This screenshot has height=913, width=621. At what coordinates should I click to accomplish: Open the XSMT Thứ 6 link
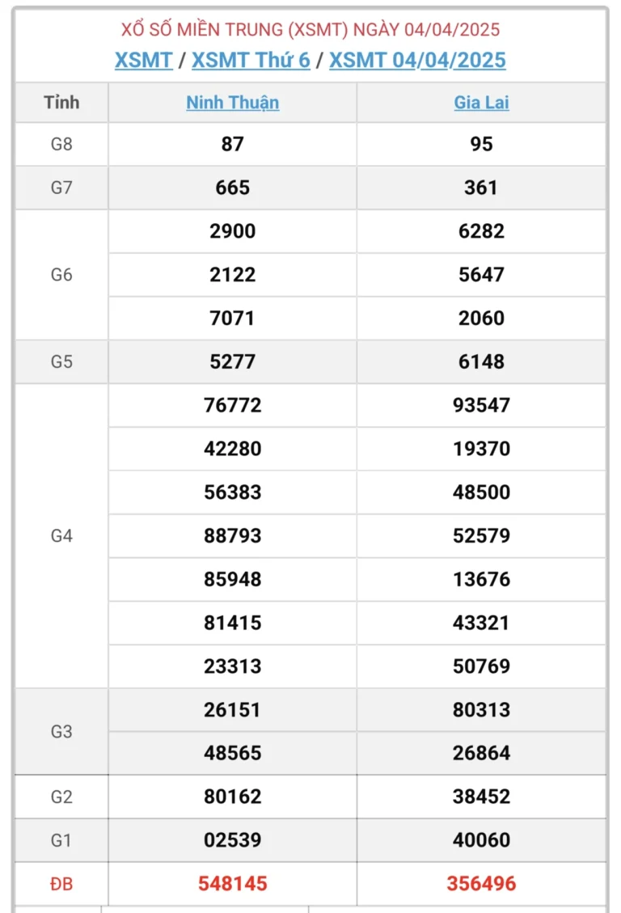coord(251,60)
